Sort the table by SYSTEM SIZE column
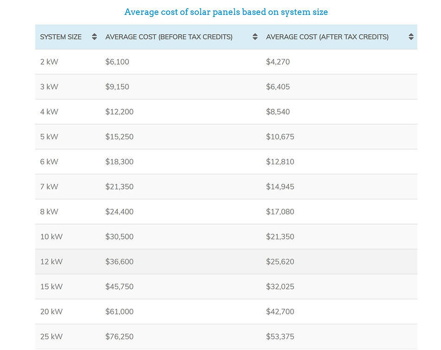Screen dimensions: 441x350 click(x=61, y=37)
